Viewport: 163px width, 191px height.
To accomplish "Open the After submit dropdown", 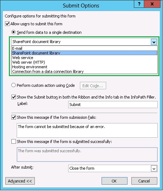I will [113, 169].
